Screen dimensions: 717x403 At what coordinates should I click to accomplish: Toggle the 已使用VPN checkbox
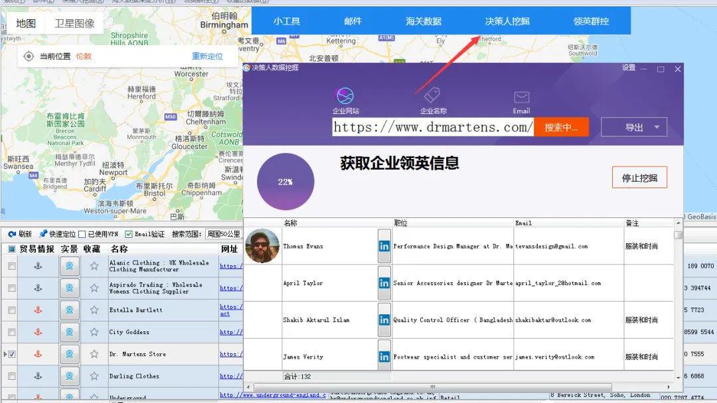point(82,234)
